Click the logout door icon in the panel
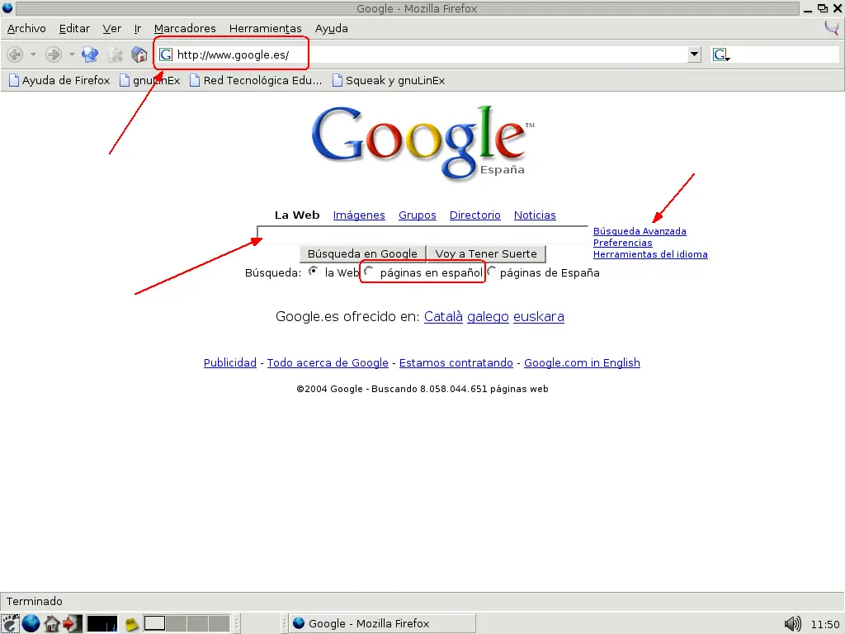Viewport: 845px width, 634px height. point(73,624)
